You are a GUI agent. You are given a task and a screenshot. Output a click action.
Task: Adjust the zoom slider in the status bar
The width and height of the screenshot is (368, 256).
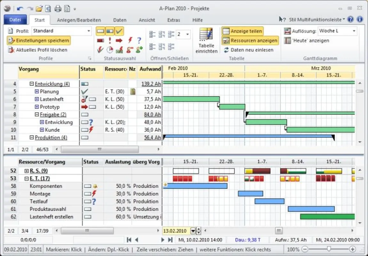coord(329,249)
